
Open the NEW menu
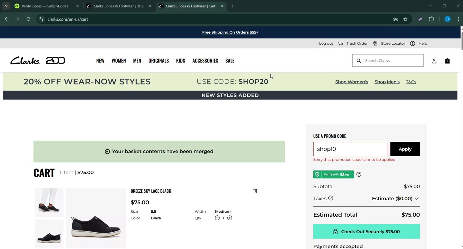pos(100,61)
